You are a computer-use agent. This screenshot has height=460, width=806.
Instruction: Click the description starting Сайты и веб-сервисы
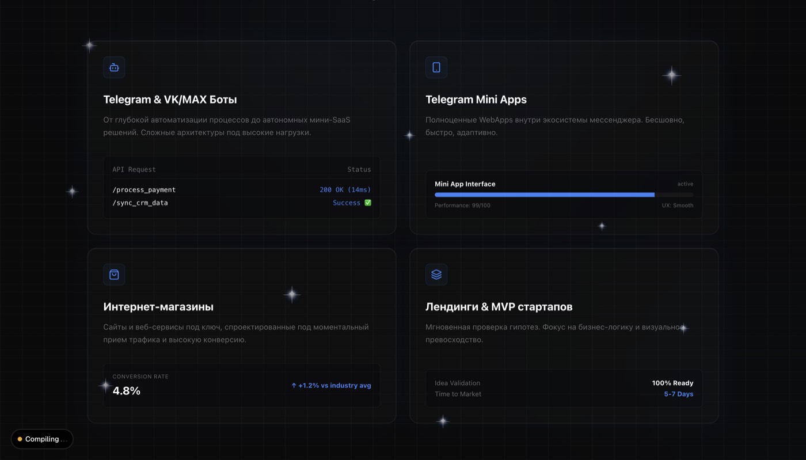pos(236,333)
